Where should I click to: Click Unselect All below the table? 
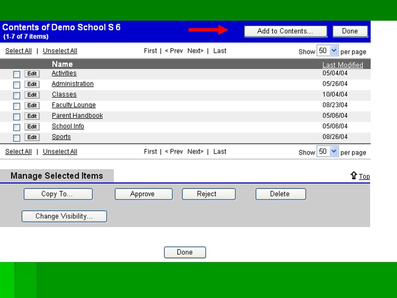[x=60, y=152]
